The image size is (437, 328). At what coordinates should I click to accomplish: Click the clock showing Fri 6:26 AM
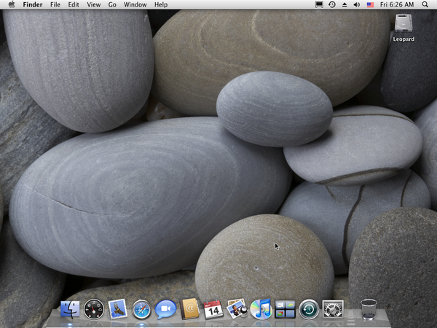click(x=398, y=4)
